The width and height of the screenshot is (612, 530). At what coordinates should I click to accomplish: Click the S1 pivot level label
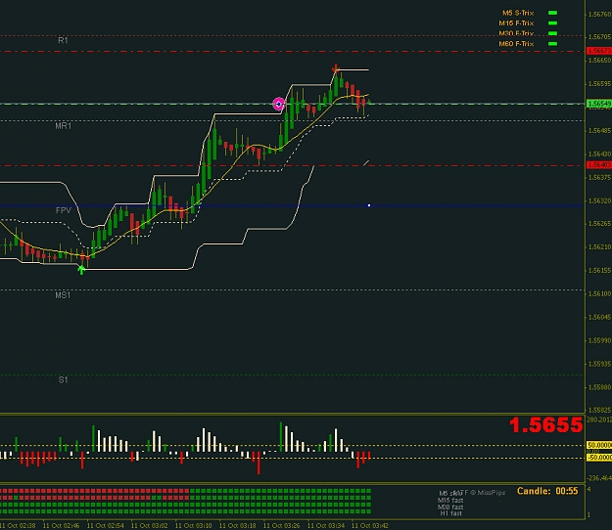[x=63, y=379]
